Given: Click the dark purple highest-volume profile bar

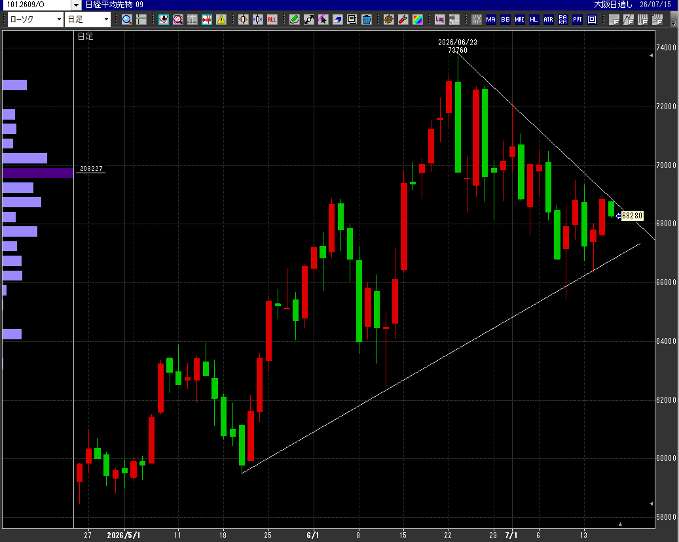Looking at the screenshot, I should click(38, 173).
